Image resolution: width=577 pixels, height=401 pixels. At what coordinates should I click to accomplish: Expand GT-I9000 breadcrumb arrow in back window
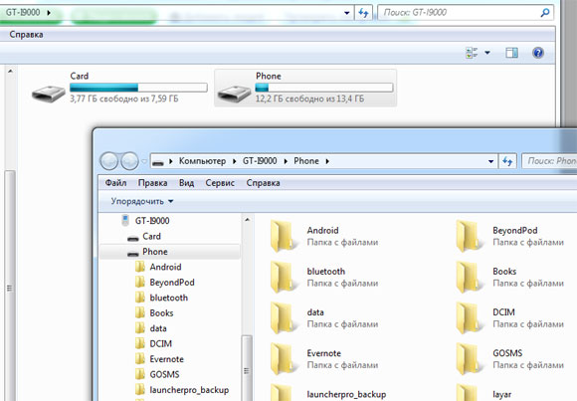[49, 13]
